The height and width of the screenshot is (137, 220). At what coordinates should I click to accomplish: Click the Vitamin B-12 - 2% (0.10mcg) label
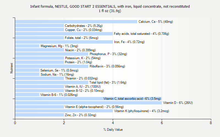pos(84,91)
